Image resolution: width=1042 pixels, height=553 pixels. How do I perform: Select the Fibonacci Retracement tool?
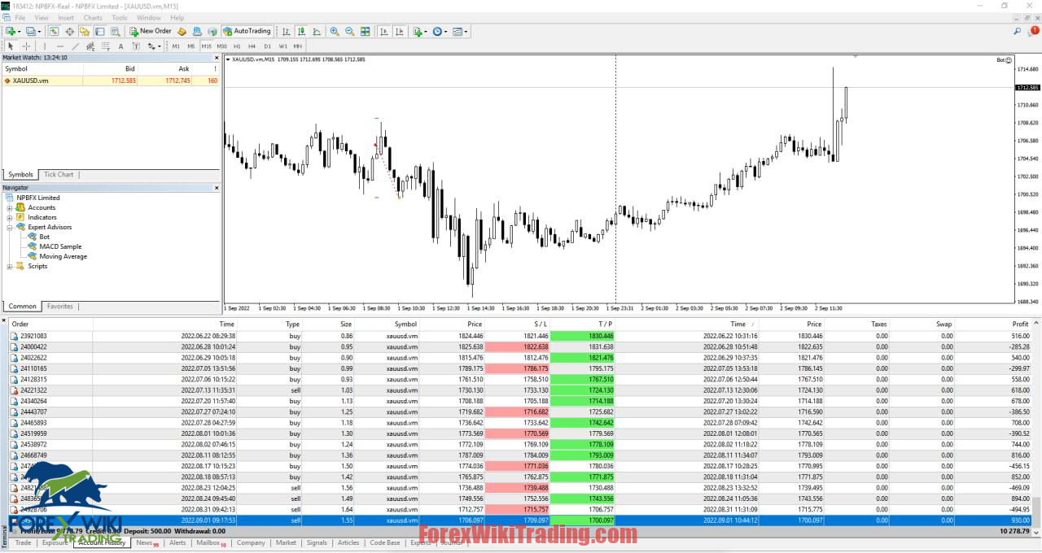[x=106, y=46]
